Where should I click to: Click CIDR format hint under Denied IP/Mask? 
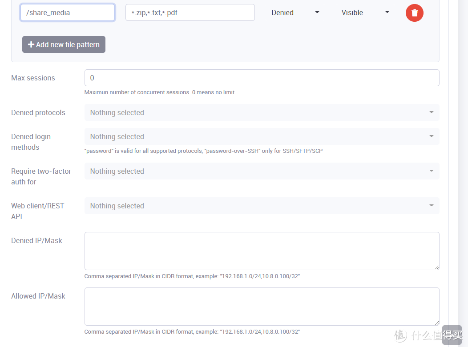(x=192, y=276)
